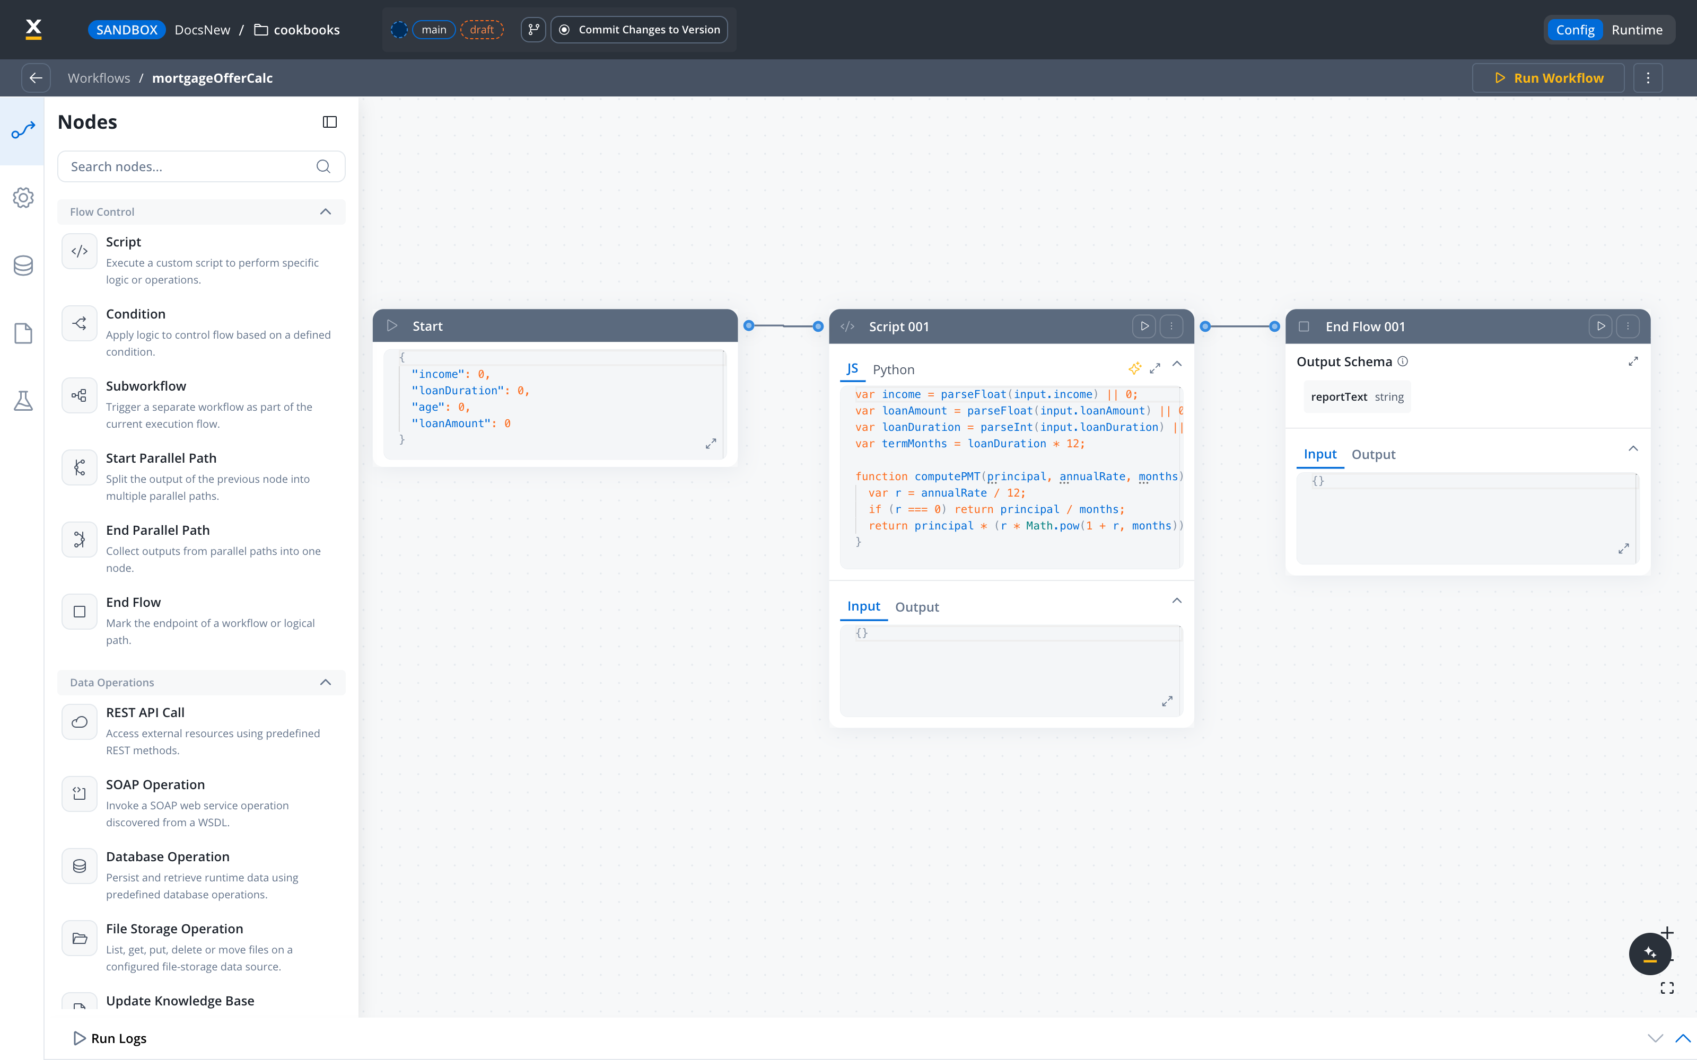Expand the Run Logs panel upward

tap(1682, 1038)
